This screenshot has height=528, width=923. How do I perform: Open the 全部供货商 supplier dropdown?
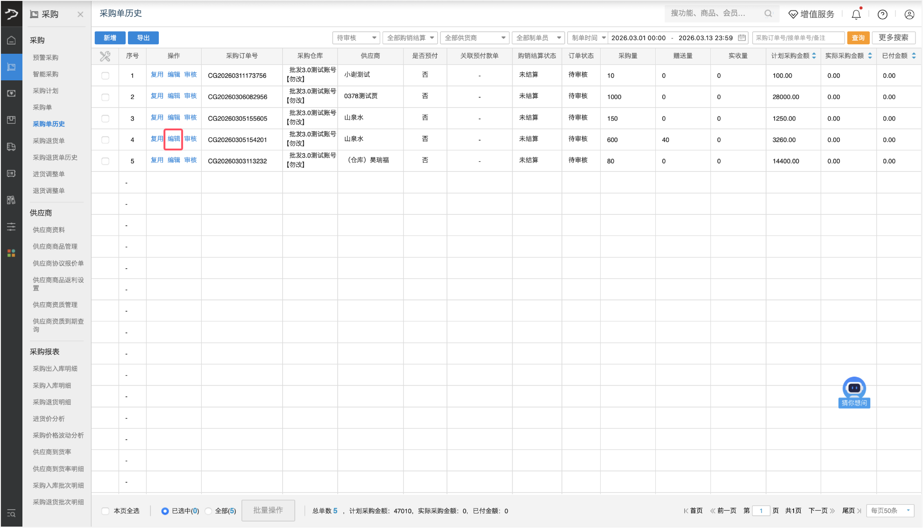475,38
